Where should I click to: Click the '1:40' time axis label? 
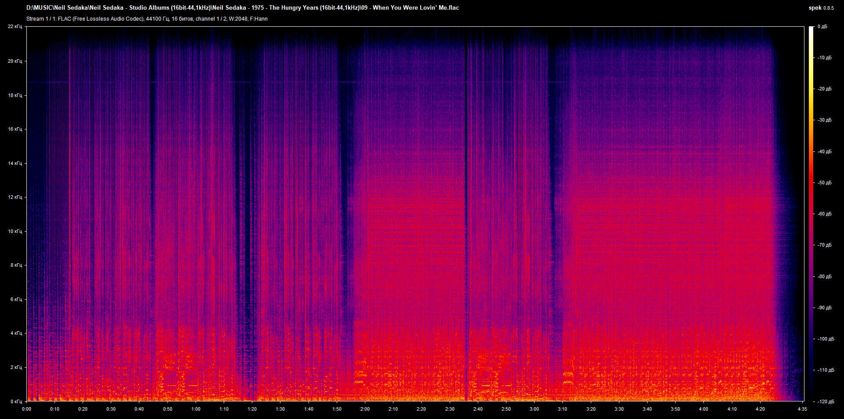coord(309,409)
